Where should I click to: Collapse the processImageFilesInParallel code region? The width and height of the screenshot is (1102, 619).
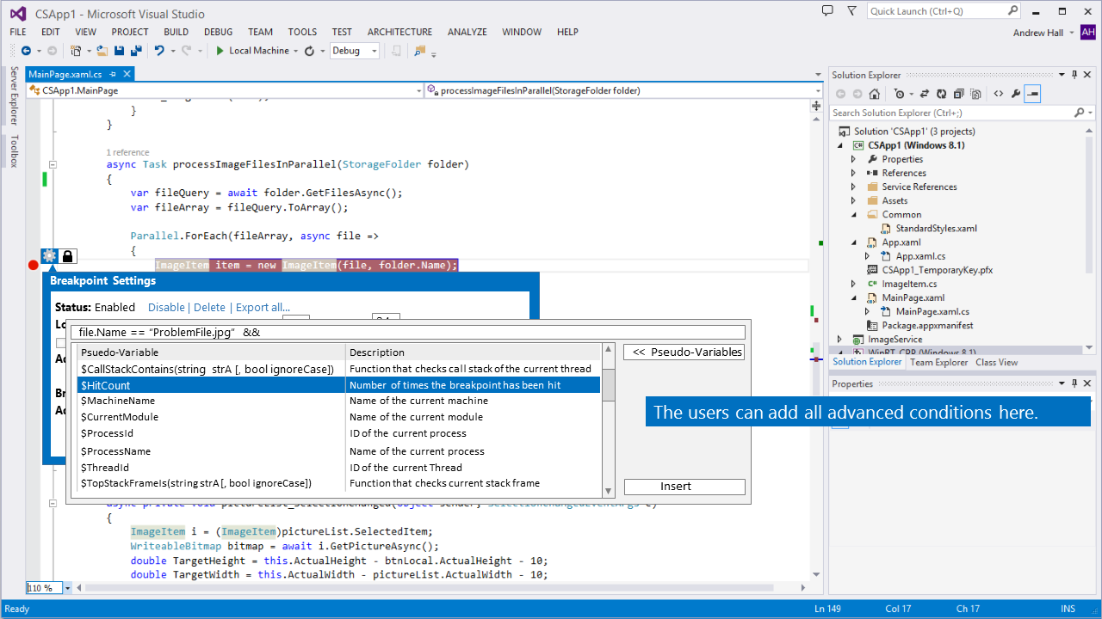53,164
